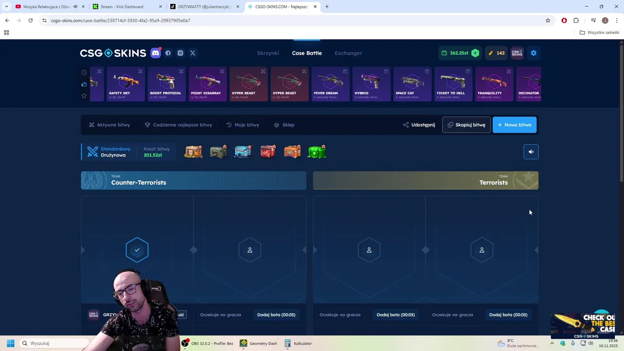Go to Codzienne najlepsze bitwy tab
Image resolution: width=624 pixels, height=351 pixels.
click(178, 125)
